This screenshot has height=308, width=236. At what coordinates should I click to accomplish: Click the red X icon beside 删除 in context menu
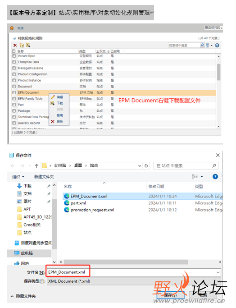pos(53,122)
